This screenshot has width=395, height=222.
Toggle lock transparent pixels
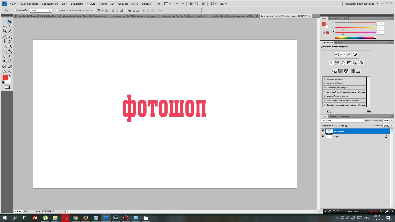coord(335,126)
